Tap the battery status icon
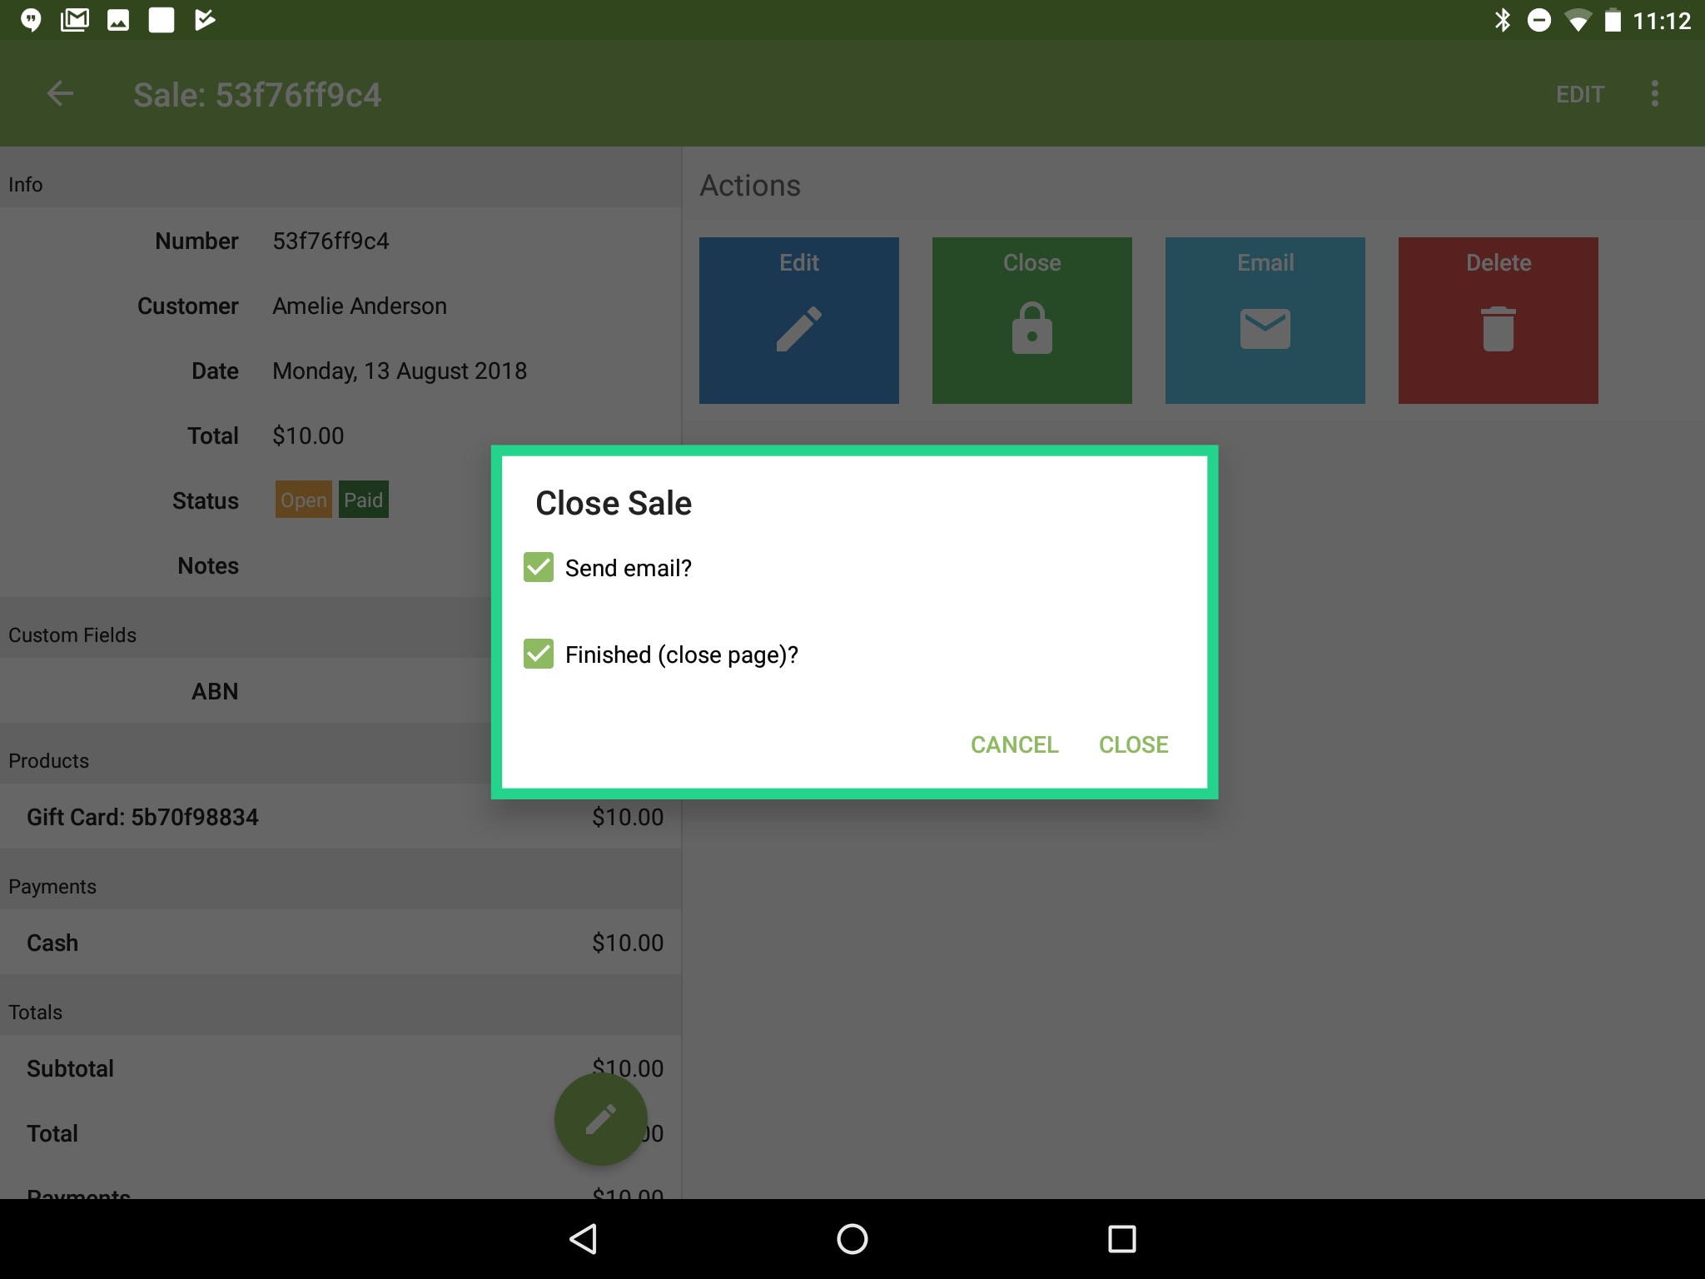The height and width of the screenshot is (1279, 1705). (x=1613, y=20)
